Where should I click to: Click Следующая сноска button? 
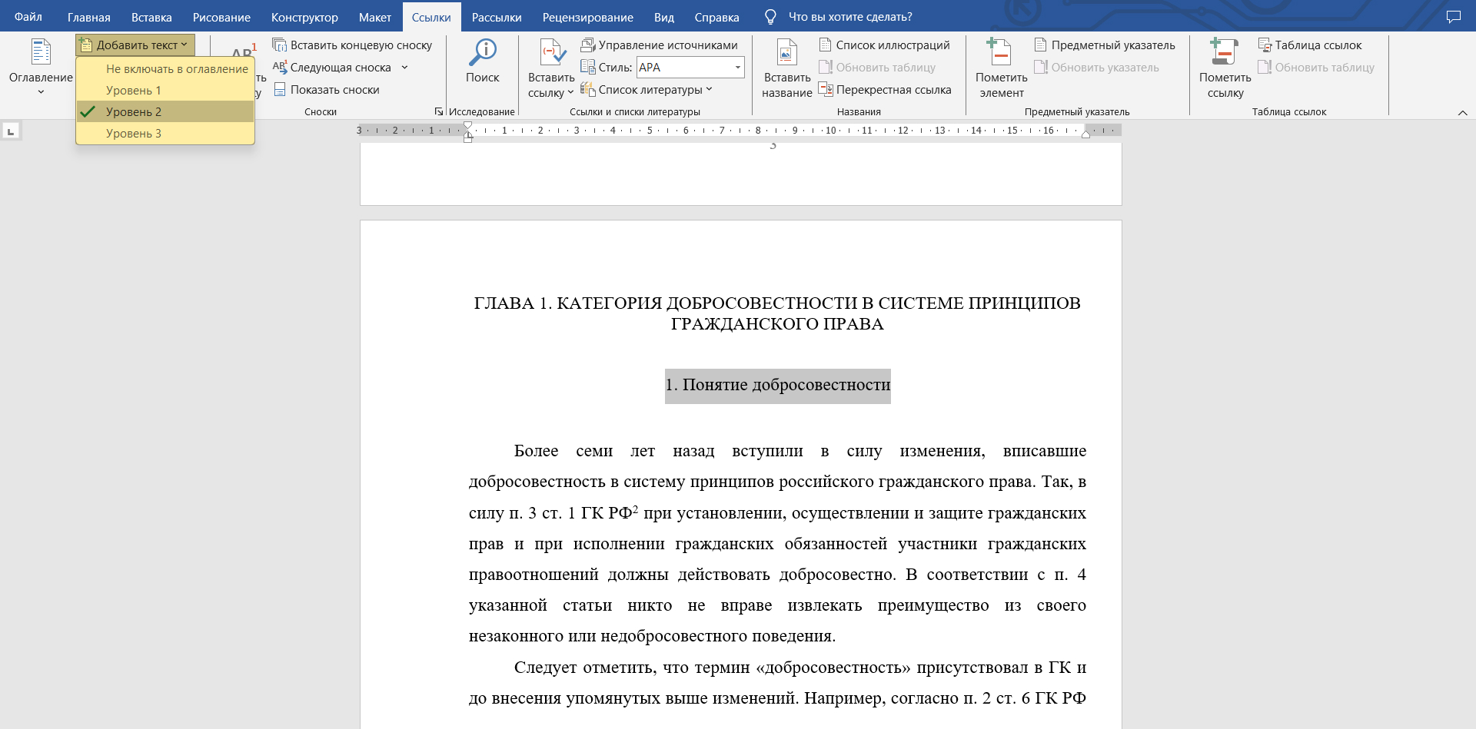332,68
